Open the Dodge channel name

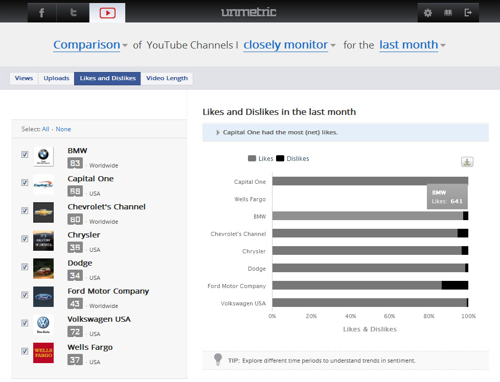[80, 263]
